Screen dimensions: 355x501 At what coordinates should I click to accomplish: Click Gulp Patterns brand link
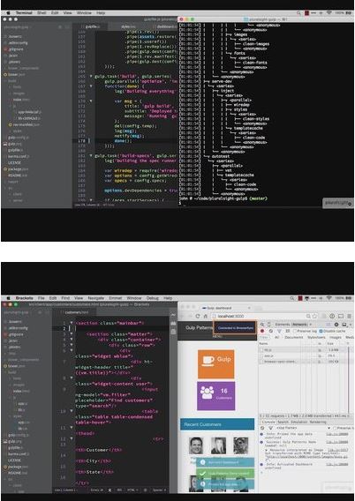point(200,328)
